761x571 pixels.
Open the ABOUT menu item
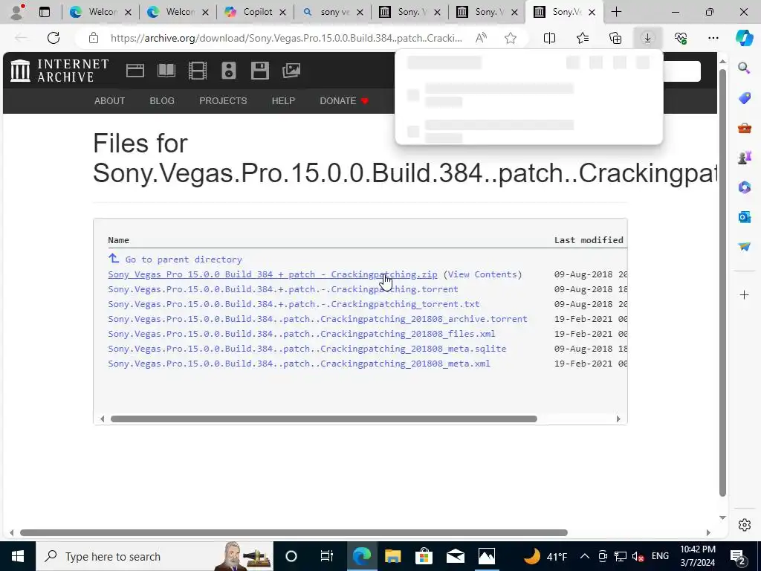click(110, 101)
